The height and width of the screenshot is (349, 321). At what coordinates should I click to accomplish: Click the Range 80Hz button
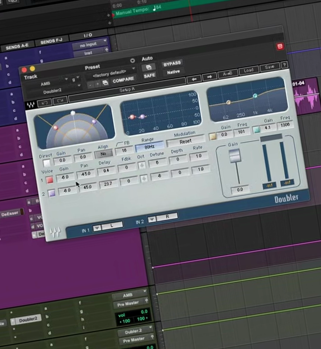click(150, 147)
